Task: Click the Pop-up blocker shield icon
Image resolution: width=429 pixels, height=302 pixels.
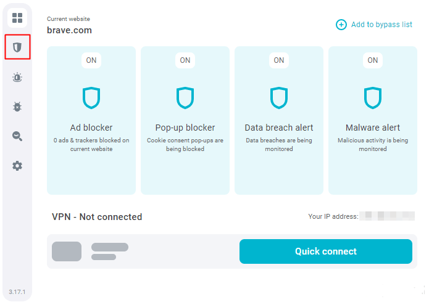Action: 185,98
